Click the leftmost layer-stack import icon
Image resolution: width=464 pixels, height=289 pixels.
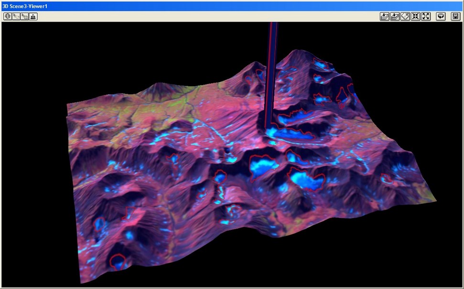coord(385,16)
